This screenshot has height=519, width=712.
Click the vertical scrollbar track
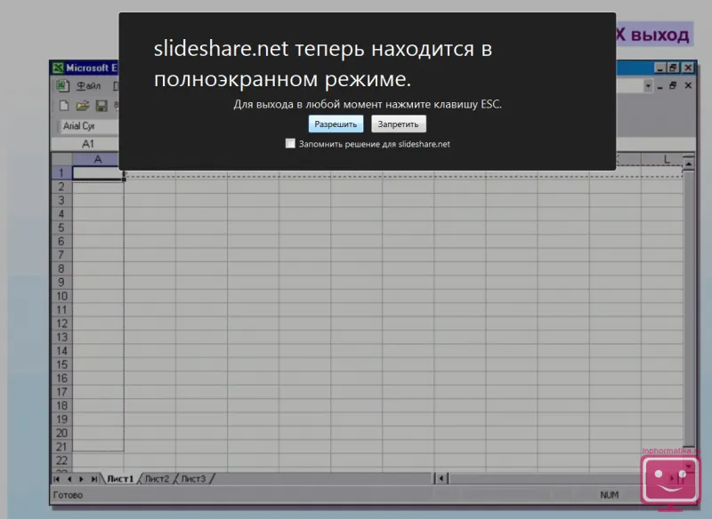(689, 308)
